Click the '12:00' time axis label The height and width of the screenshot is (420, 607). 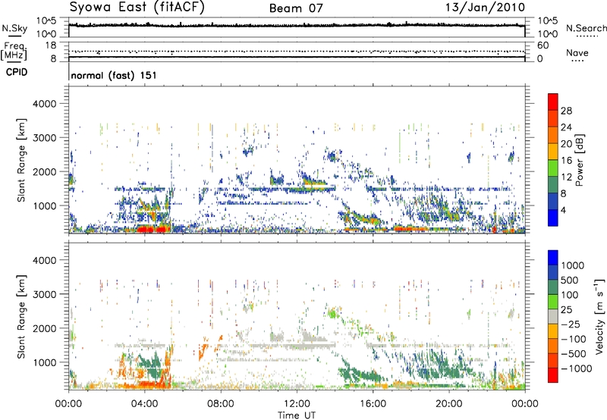(x=297, y=404)
